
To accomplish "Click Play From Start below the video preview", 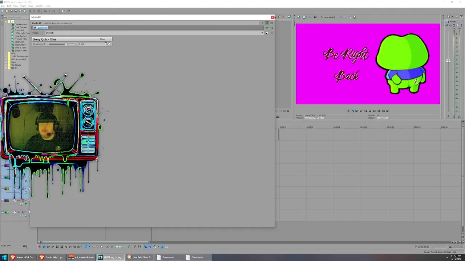I will pos(357,111).
